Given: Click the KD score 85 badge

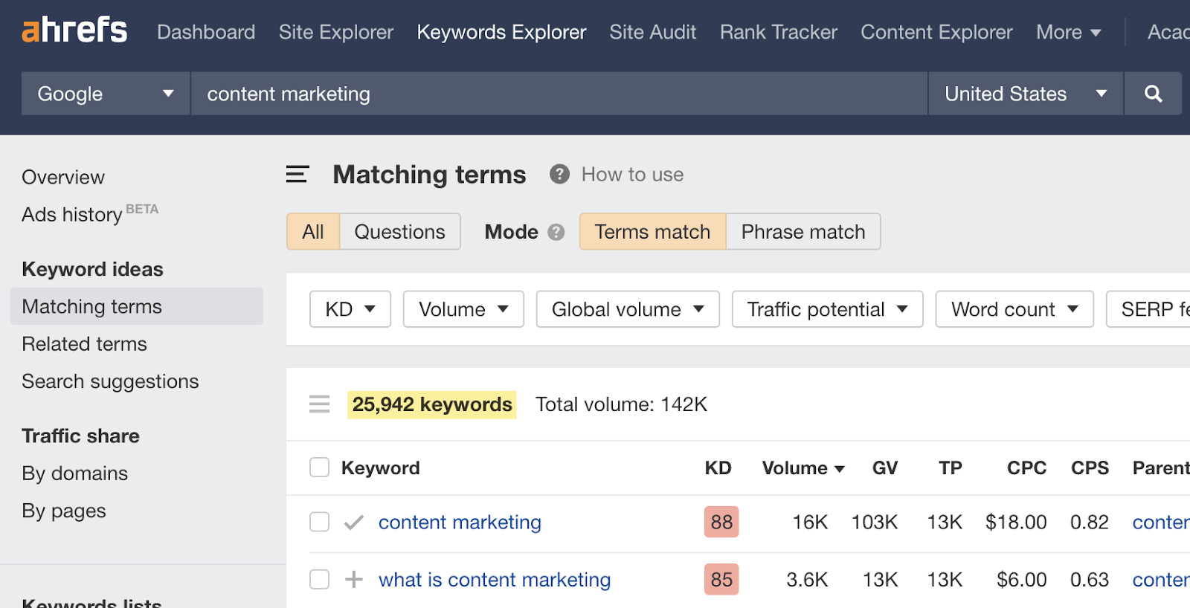Looking at the screenshot, I should coord(721,579).
